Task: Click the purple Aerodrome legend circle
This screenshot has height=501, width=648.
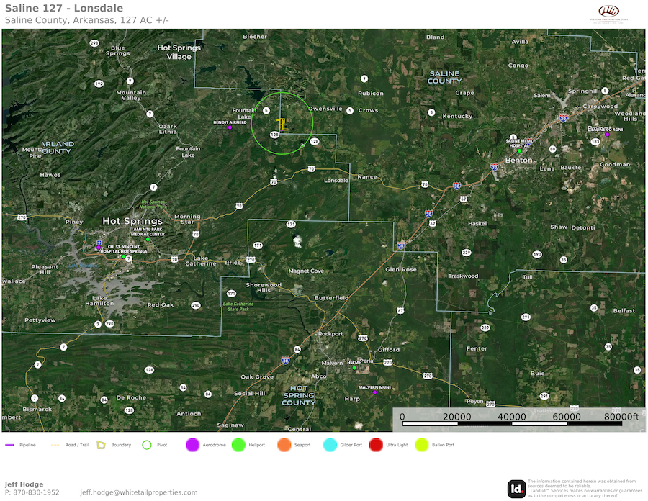Action: pos(192,445)
